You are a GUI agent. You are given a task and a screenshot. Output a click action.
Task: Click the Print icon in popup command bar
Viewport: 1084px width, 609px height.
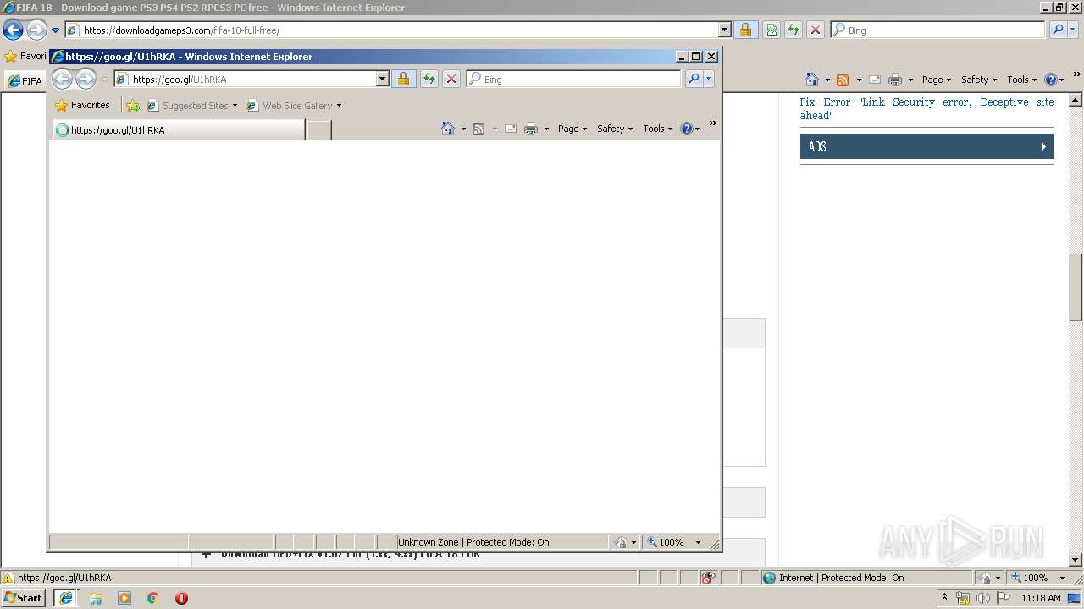coord(531,129)
